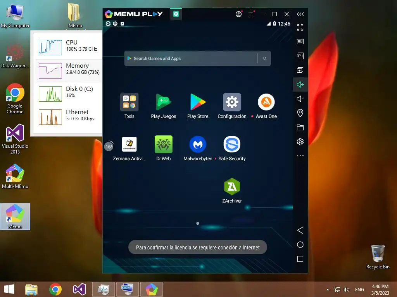This screenshot has height=297, width=397.
Task: Open the network tray icon
Action: (337, 289)
